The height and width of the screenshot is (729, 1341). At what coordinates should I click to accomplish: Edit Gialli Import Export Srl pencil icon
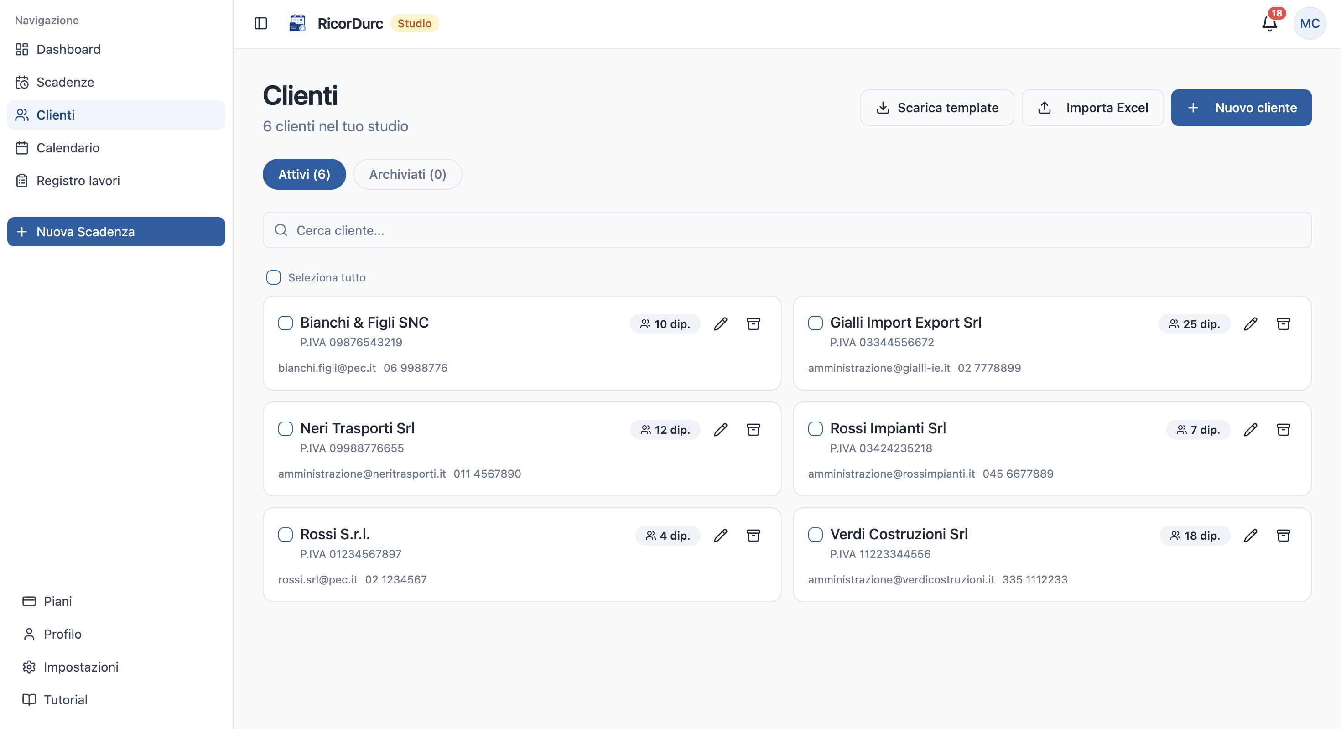pyautogui.click(x=1250, y=324)
